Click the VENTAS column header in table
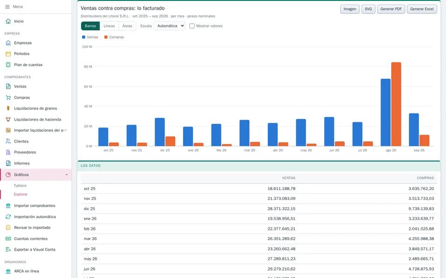Viewport: 446px width, 278px height. click(x=289, y=178)
